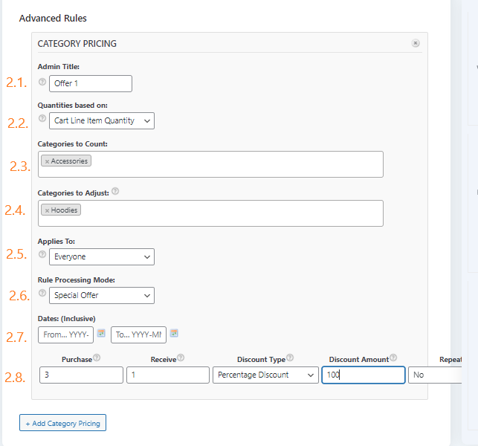Click the Discount Amount input field
The height and width of the screenshot is (446, 478).
tap(364, 375)
